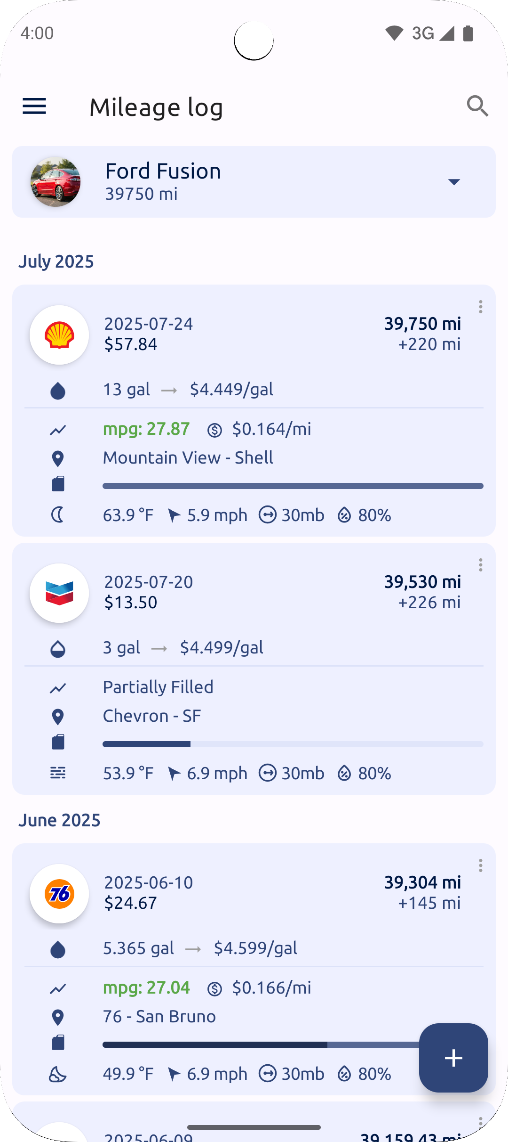Expand the Ford Fusion vehicle dropdown
Viewport: 508px width, 1142px height.
point(454,182)
